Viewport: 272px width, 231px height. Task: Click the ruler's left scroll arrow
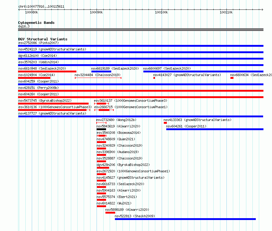[19, 9]
